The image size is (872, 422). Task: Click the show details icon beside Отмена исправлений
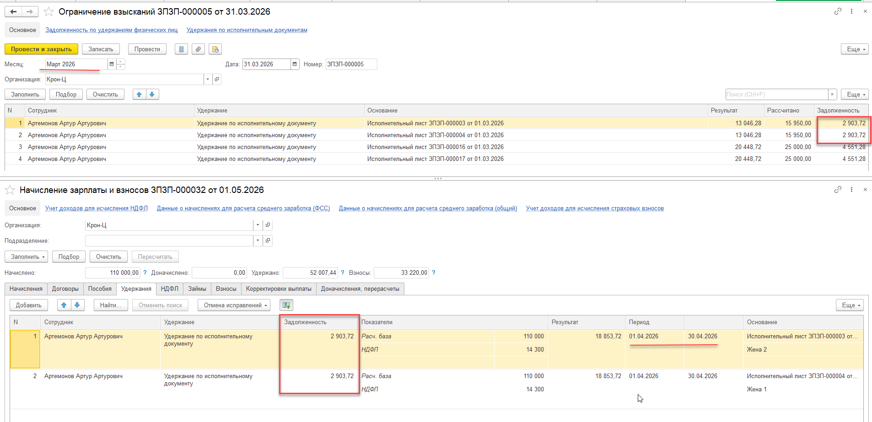(x=286, y=305)
